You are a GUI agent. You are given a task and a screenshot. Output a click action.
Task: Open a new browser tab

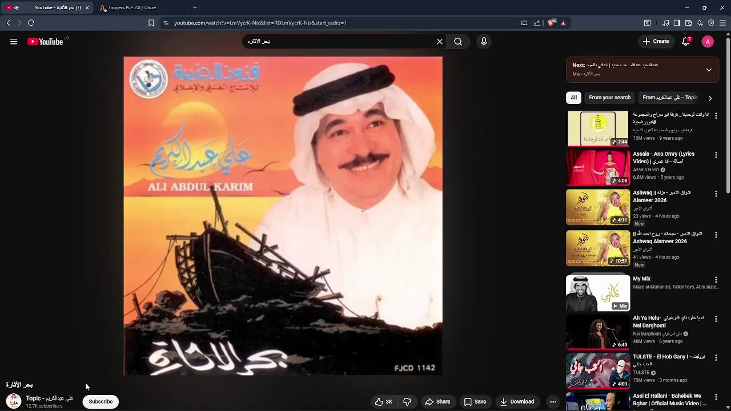[195, 7]
